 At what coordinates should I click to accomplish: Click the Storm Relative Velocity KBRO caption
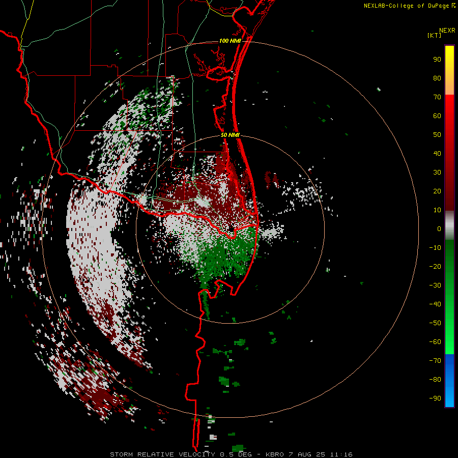pyautogui.click(x=231, y=454)
